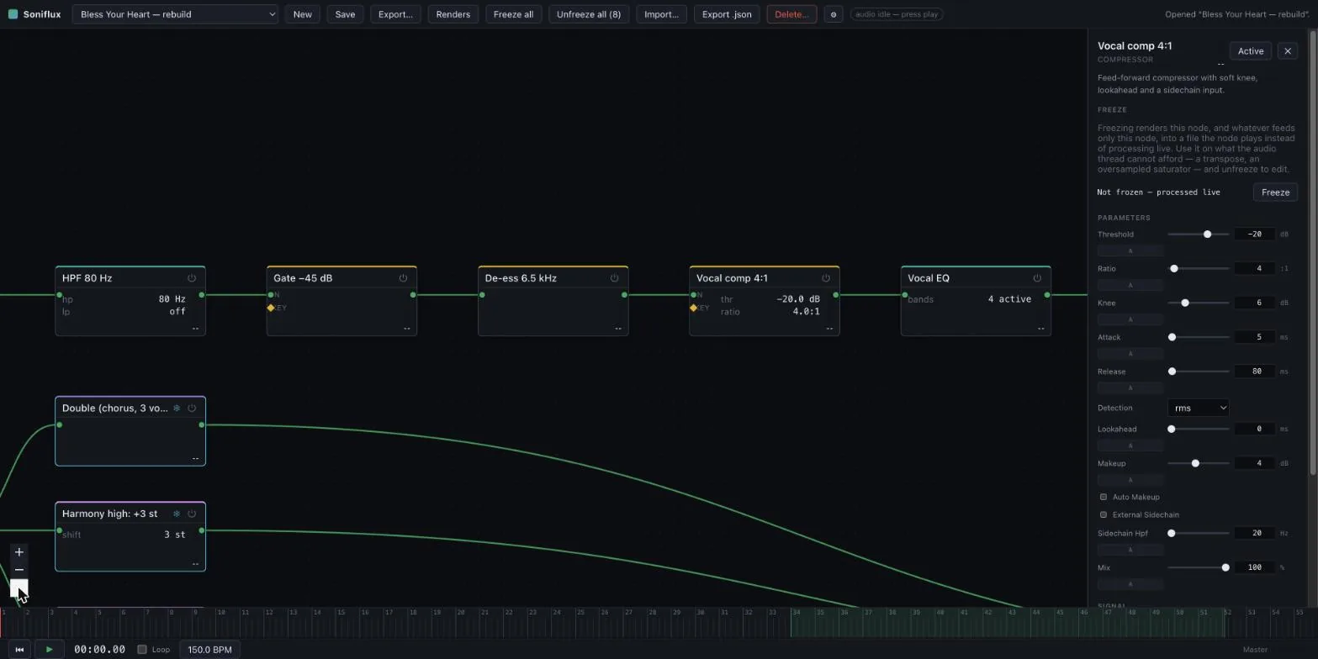Toggle automation A button under Mix
The image size is (1318, 659).
1130,583
